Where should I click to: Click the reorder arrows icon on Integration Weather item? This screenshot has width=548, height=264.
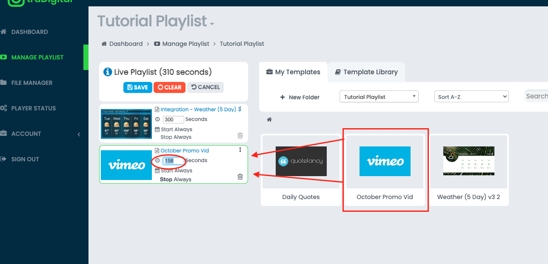(240, 109)
